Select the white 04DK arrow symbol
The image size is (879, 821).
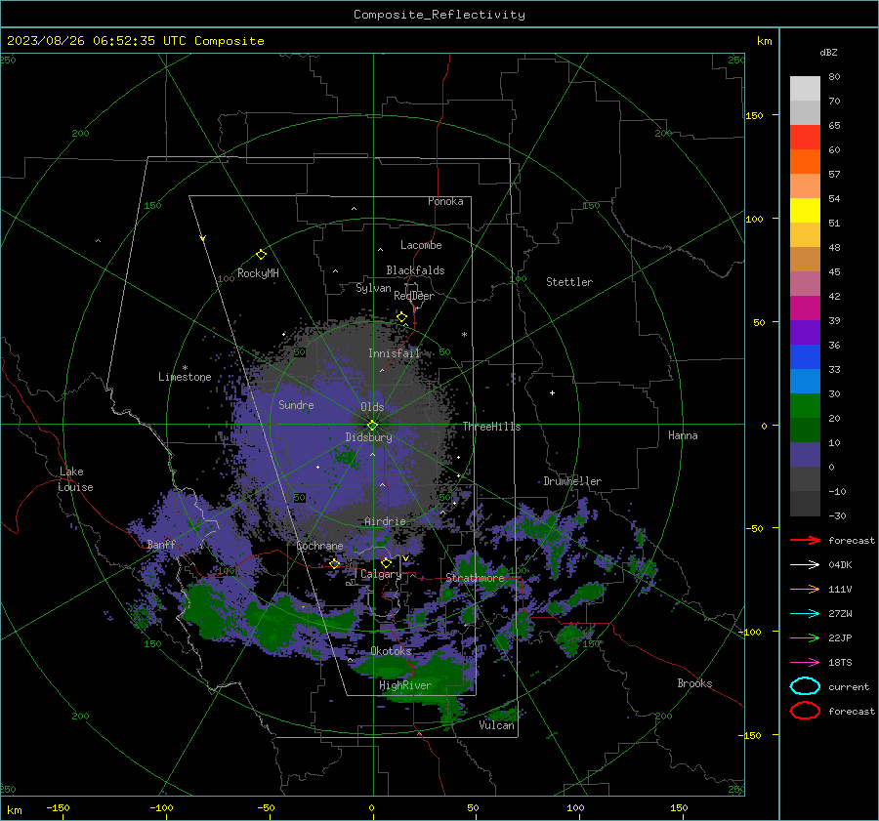coord(805,565)
